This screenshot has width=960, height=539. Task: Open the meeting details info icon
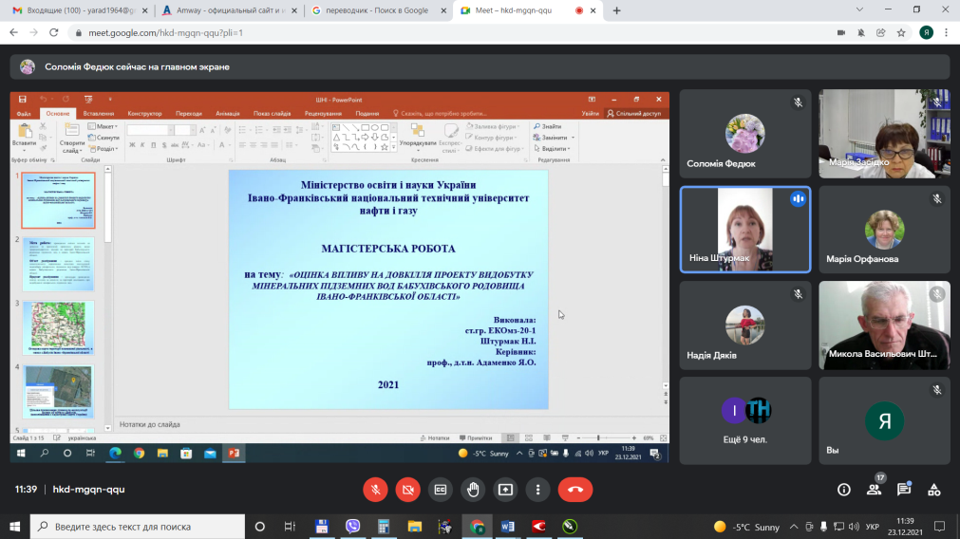(x=843, y=490)
